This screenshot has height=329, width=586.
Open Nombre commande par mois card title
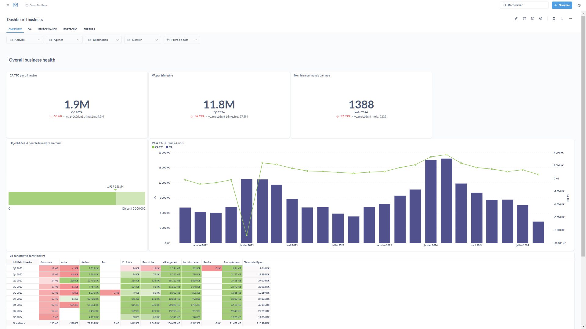pos(312,76)
